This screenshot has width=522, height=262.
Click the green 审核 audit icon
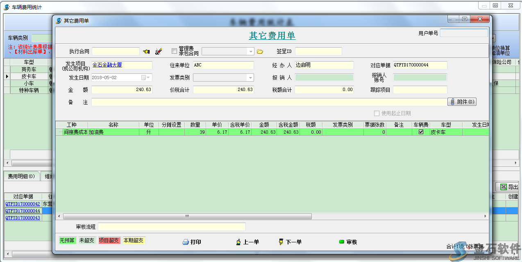coord(342,242)
